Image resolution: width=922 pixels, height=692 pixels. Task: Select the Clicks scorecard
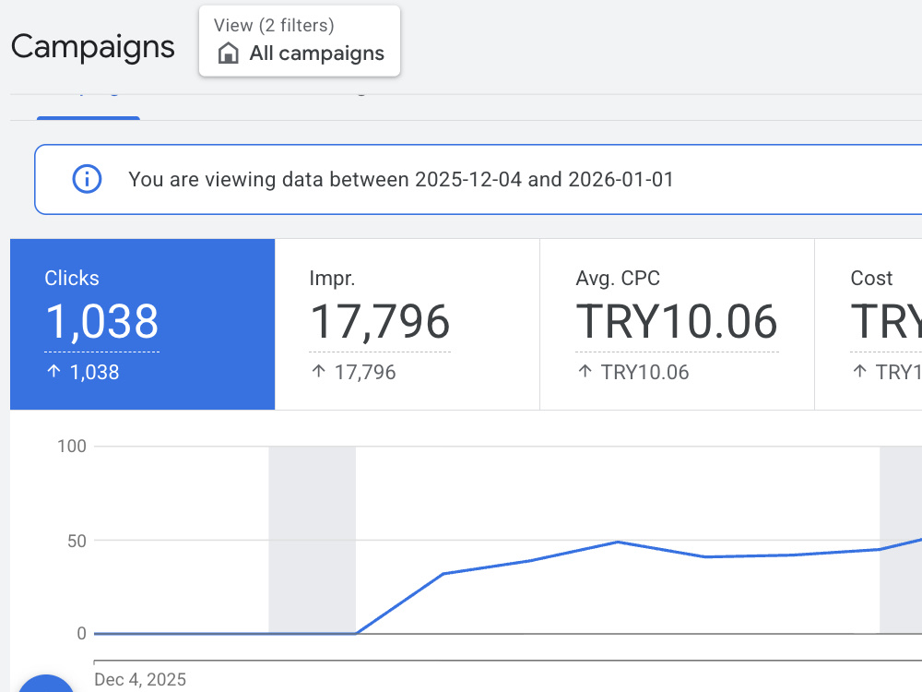coord(142,324)
